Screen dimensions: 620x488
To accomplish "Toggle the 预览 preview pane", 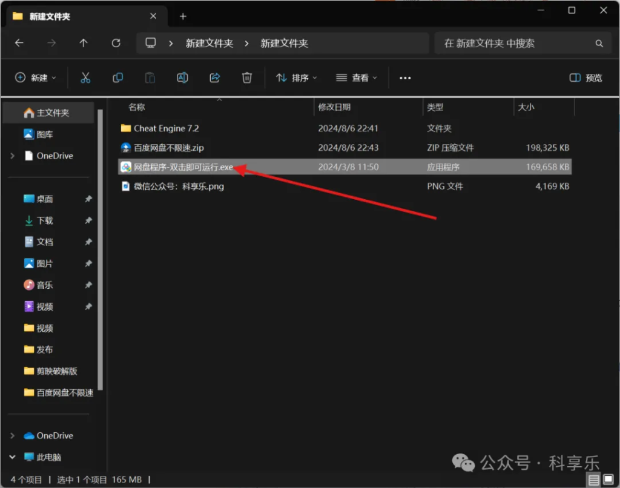I will 585,77.
